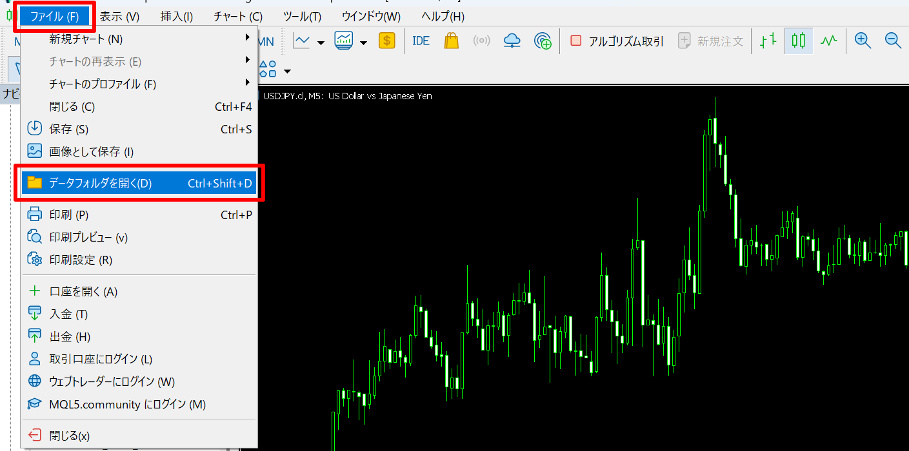This screenshot has height=451, width=909.
Task: Open the Market via shopping bag icon
Action: pos(451,40)
